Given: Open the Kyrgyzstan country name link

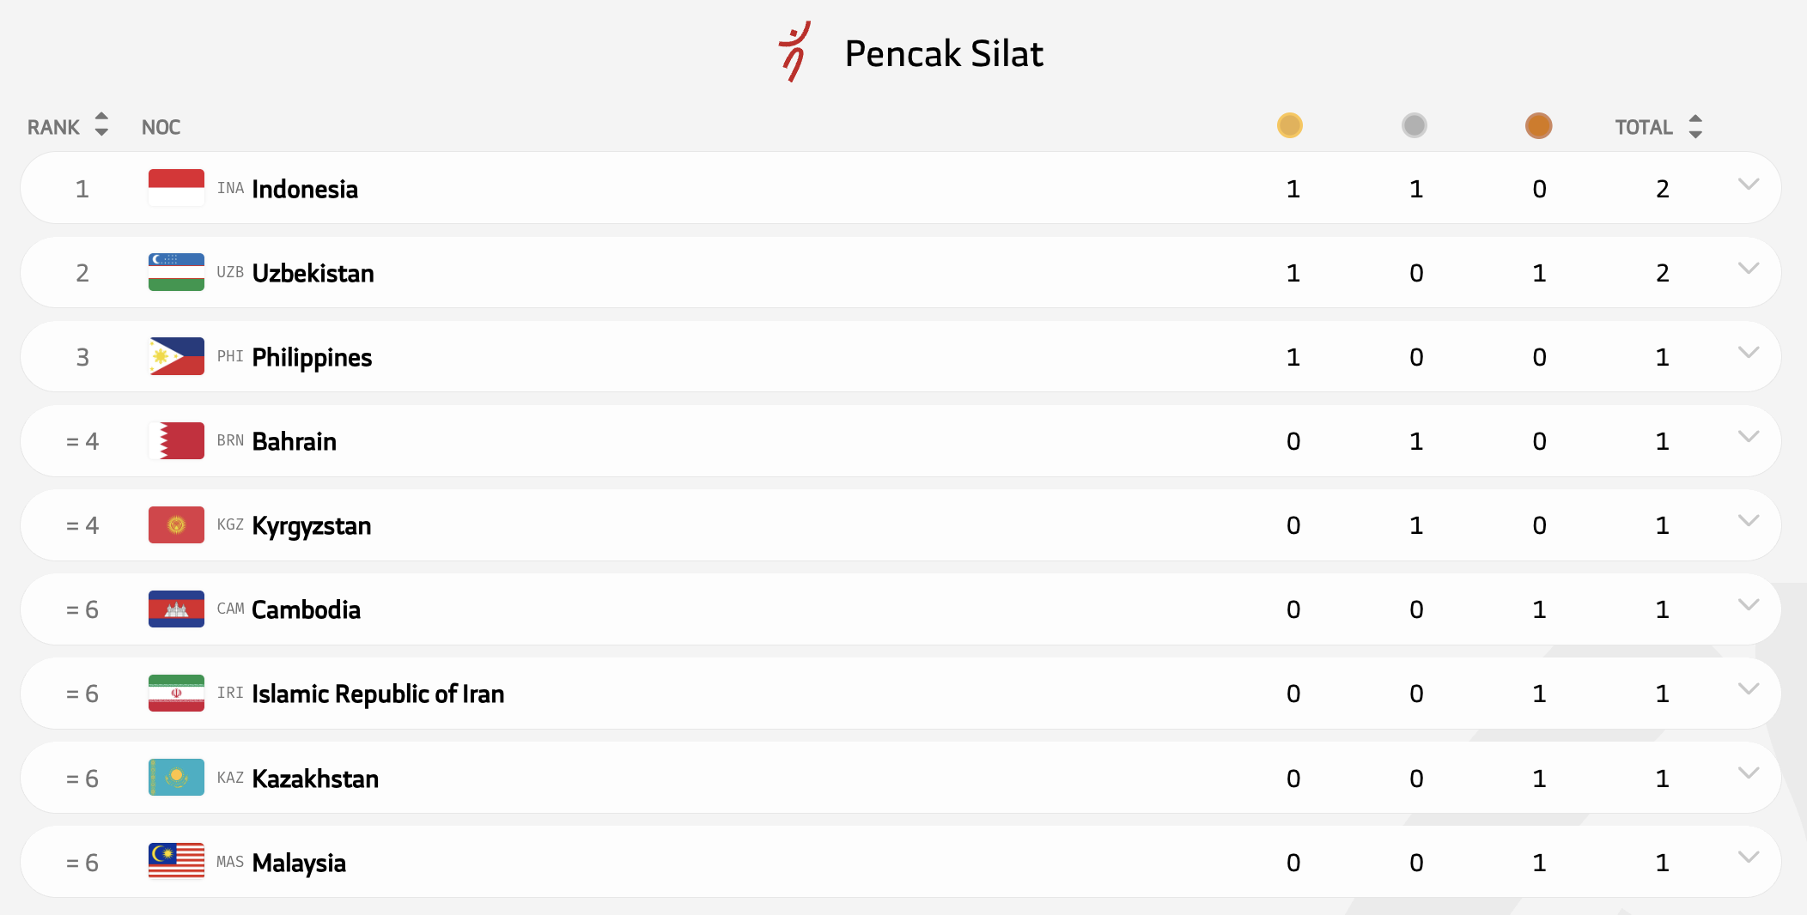Looking at the screenshot, I should click(x=311, y=525).
